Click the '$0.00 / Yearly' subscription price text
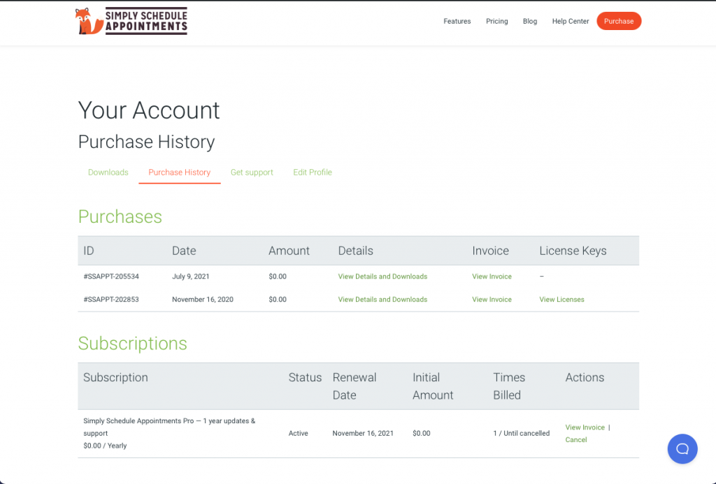This screenshot has width=716, height=484. [x=105, y=446]
